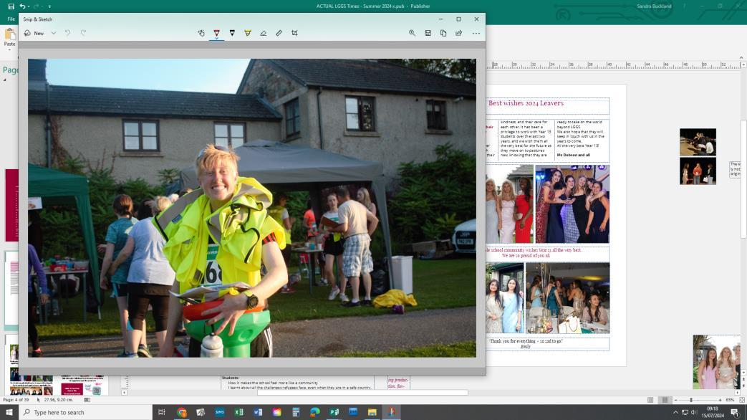Select the black Pencil tool
747x420 pixels.
pos(232,33)
